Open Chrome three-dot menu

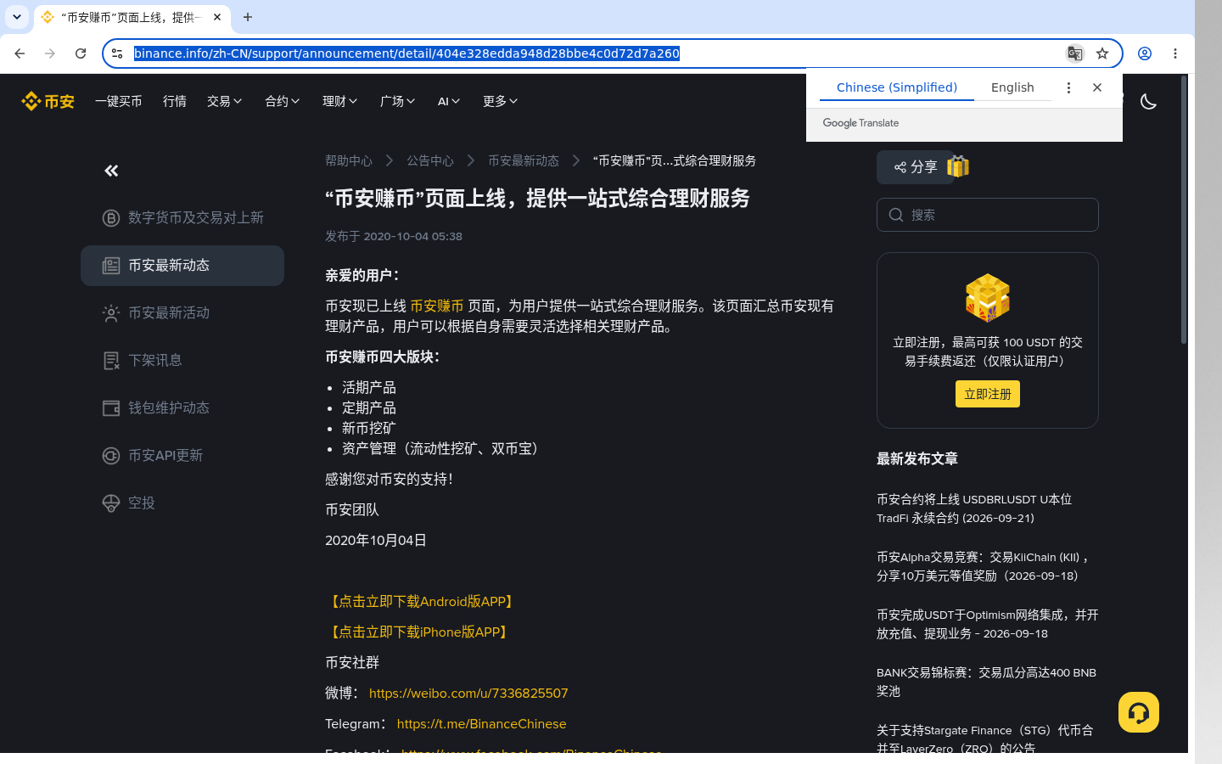click(x=1175, y=53)
